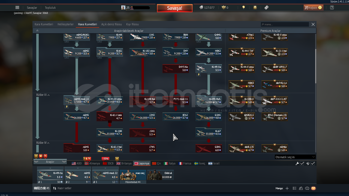The height and width of the screenshot is (196, 349).
Task: Open the Savaşlar menu
Action: point(32,8)
